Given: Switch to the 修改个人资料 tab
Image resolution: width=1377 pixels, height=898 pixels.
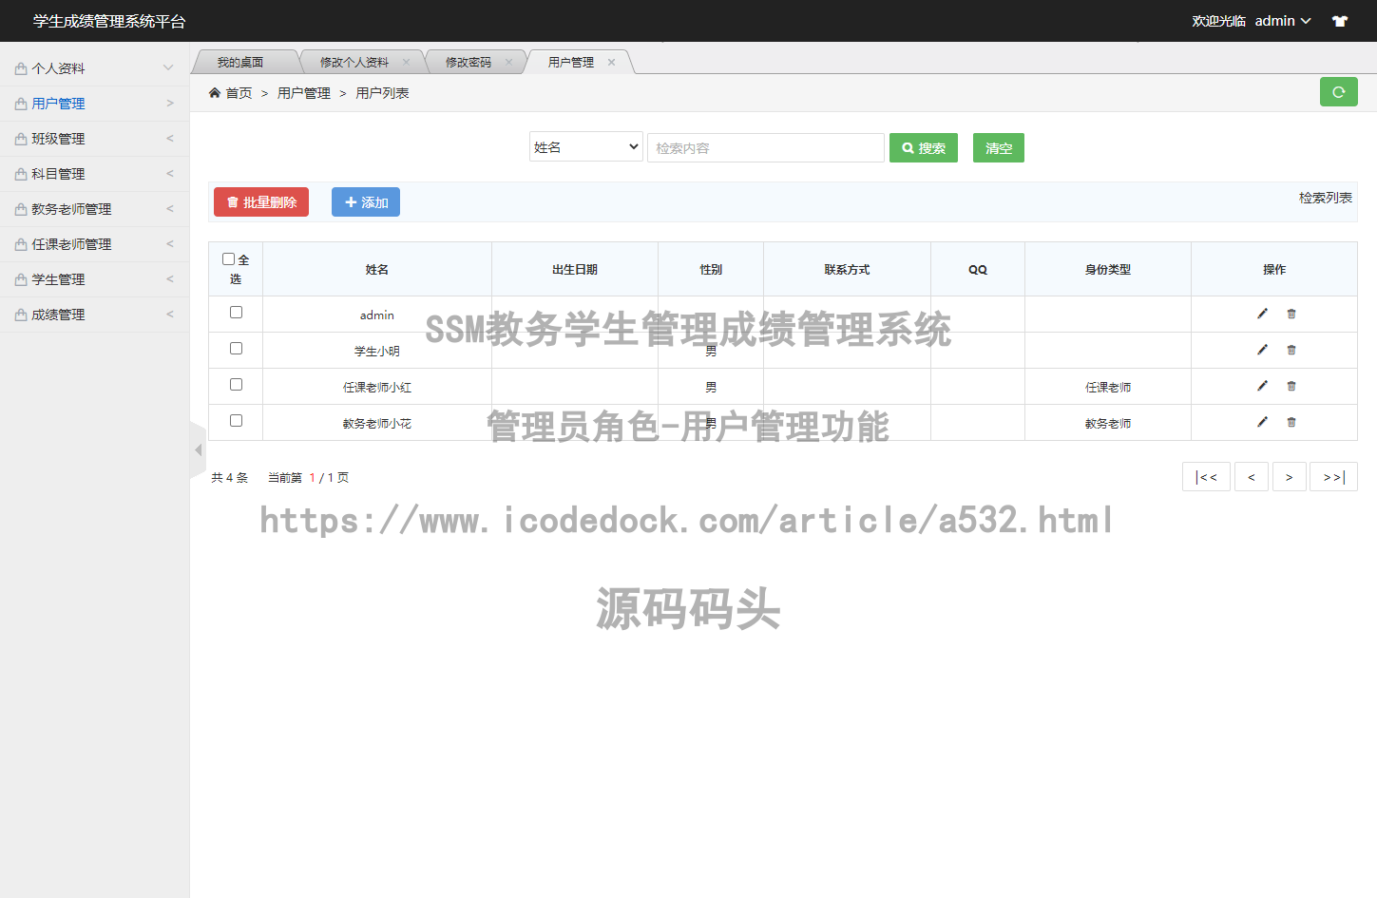Looking at the screenshot, I should tap(354, 63).
